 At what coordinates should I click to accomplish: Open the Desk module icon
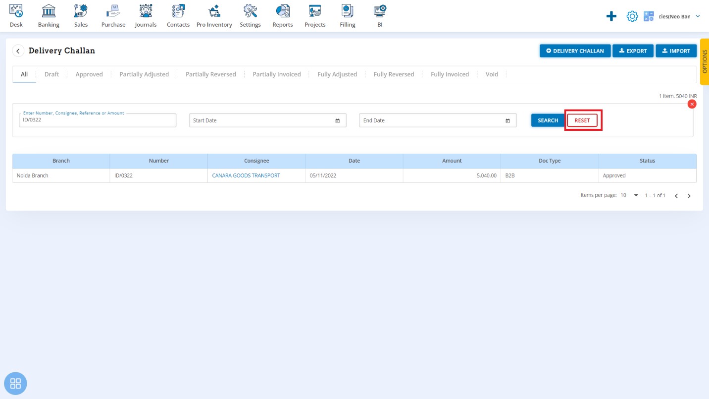pyautogui.click(x=16, y=16)
